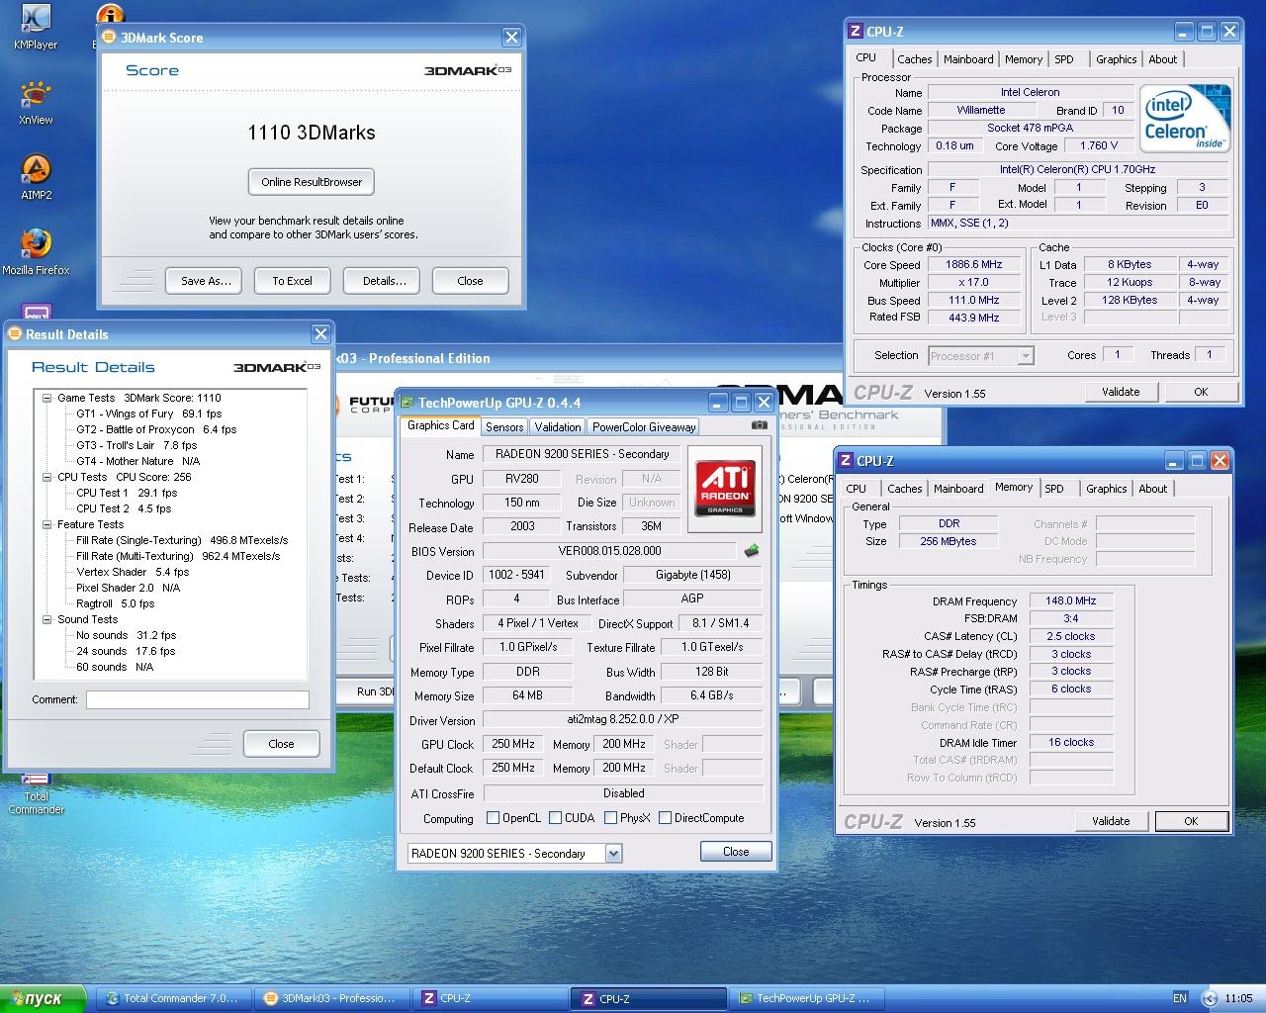Open the Start menu button
This screenshot has height=1013, width=1266.
point(43,998)
